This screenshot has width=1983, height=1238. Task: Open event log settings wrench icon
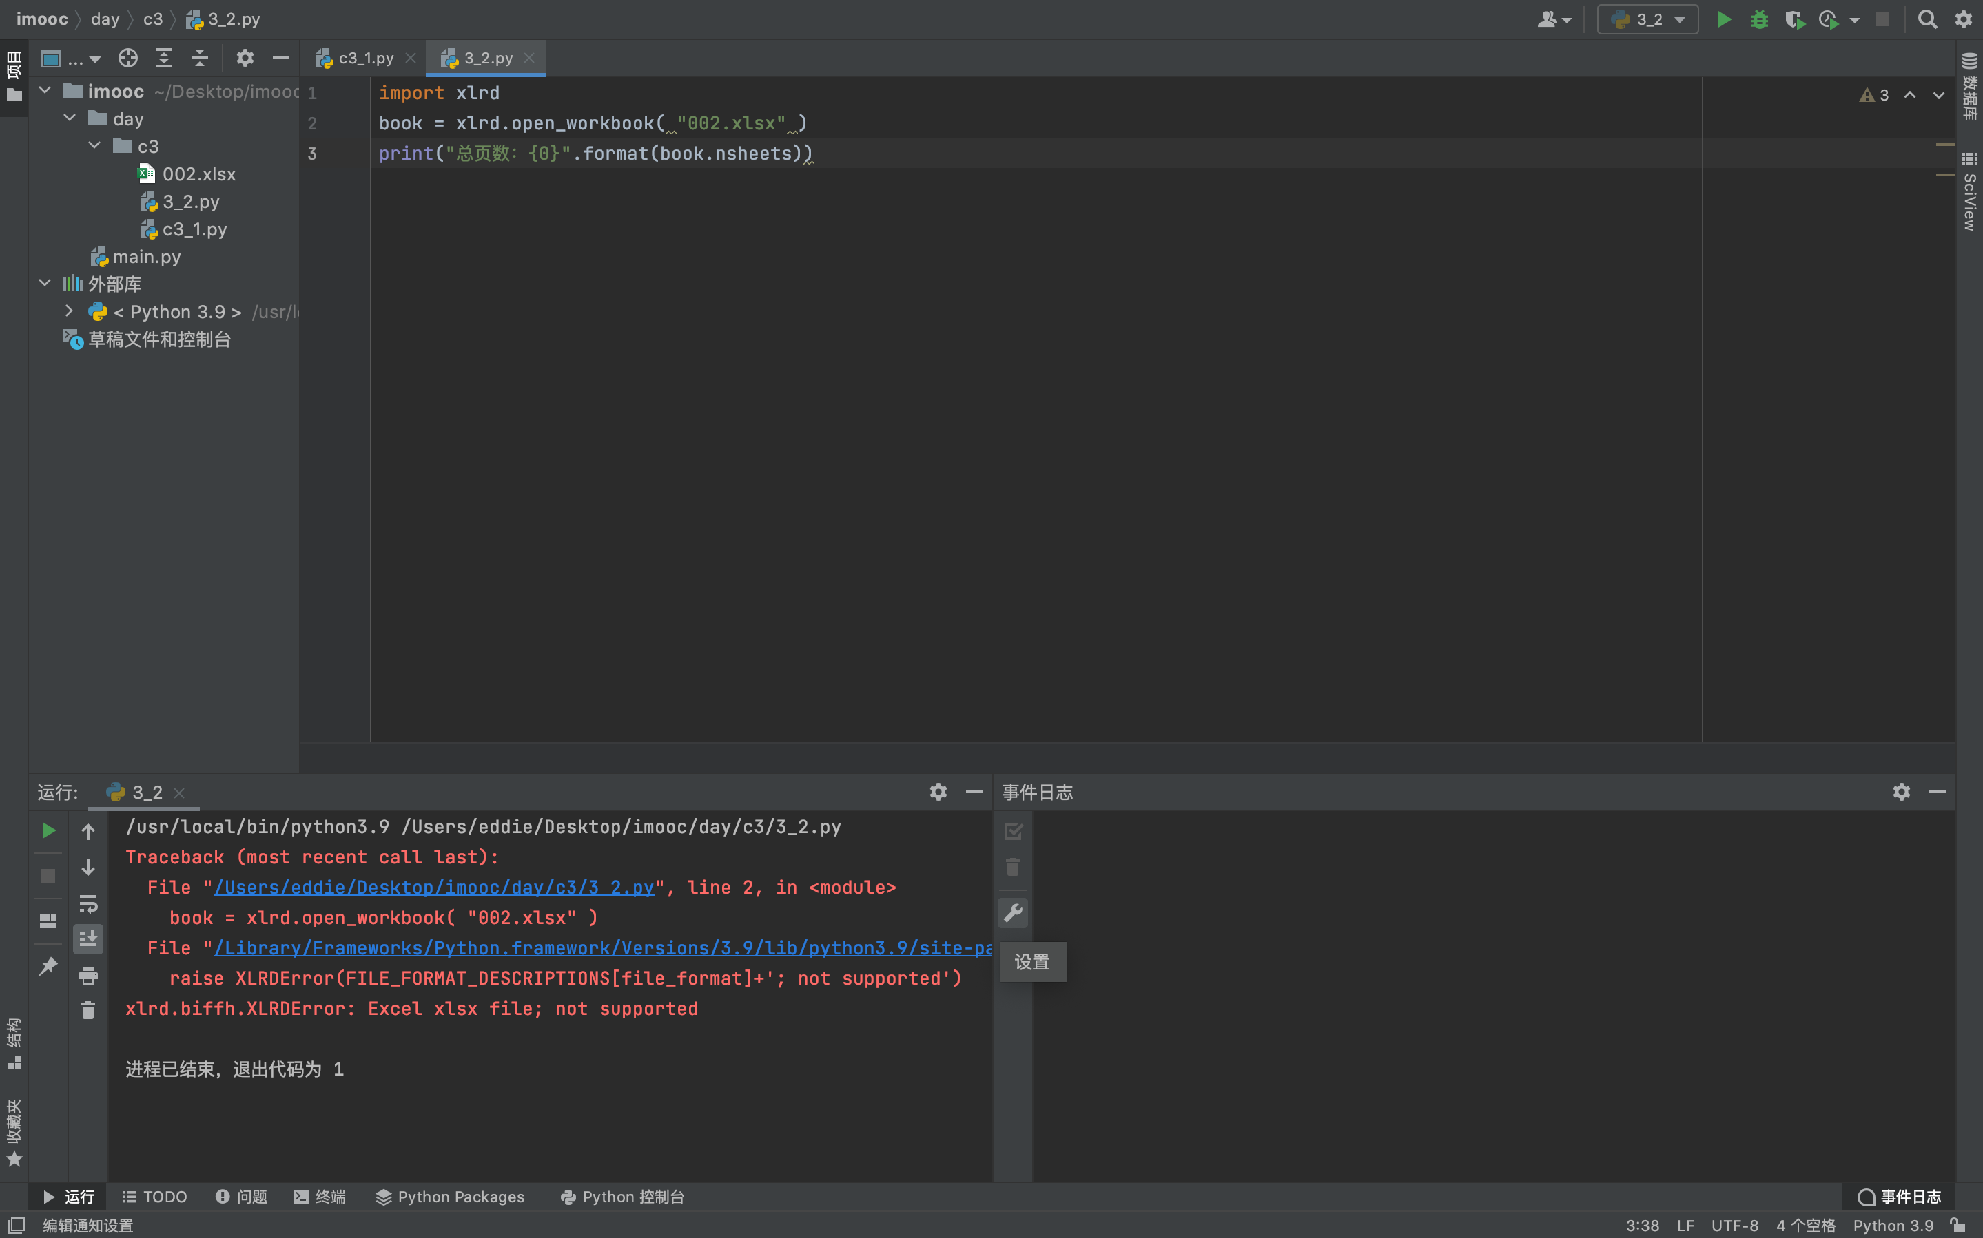[x=1014, y=912]
